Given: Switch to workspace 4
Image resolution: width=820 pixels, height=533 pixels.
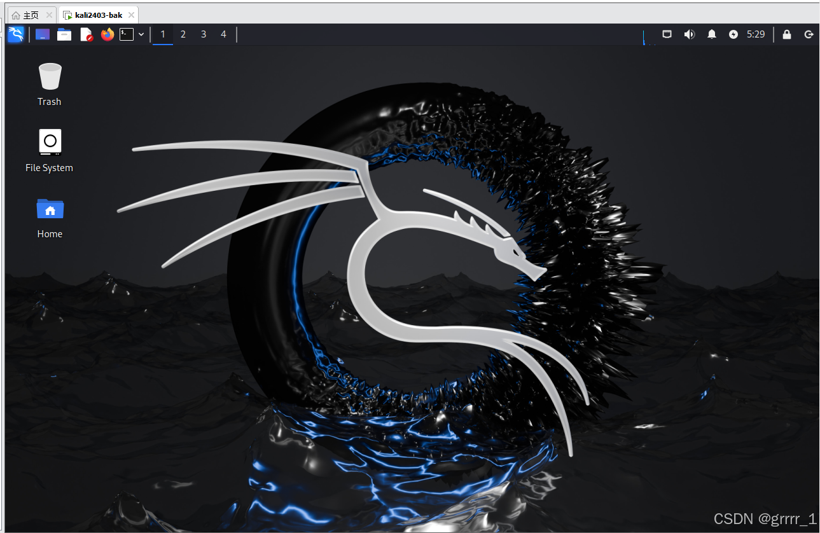Looking at the screenshot, I should point(223,34).
